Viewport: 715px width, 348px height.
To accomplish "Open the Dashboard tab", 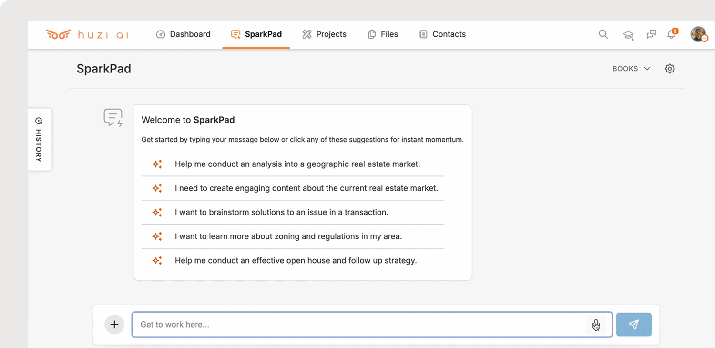I will click(x=184, y=34).
